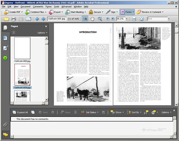Open the zoom percentage dropdown

127,19
